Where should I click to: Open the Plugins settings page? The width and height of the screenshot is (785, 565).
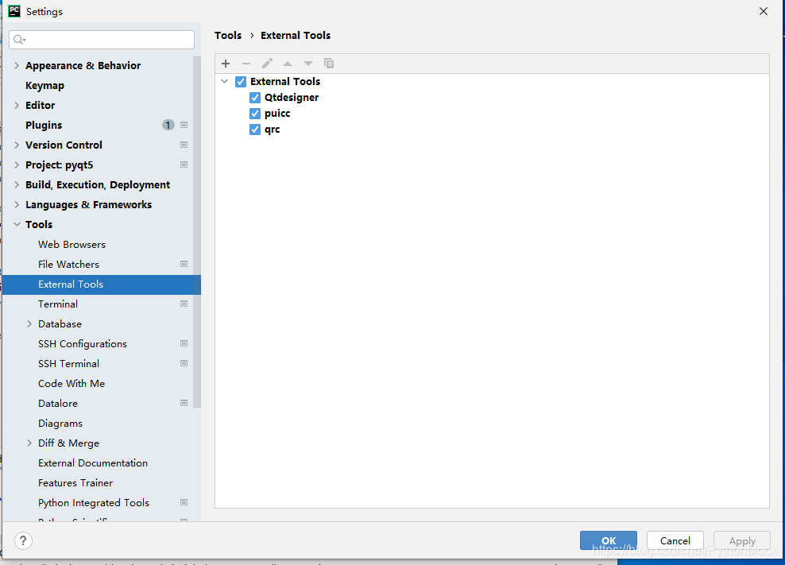click(x=44, y=126)
